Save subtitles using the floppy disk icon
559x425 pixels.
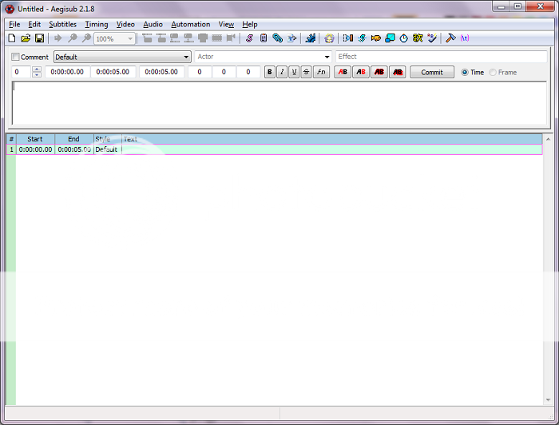coord(39,38)
